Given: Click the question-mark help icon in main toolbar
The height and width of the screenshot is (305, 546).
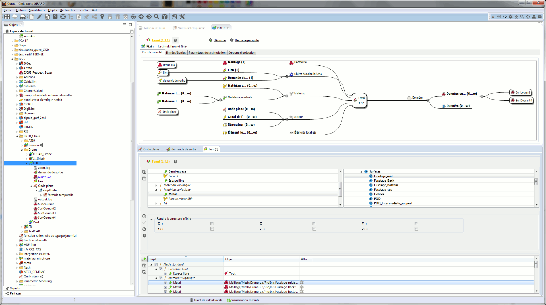Looking at the screenshot, I should (x=55, y=17).
